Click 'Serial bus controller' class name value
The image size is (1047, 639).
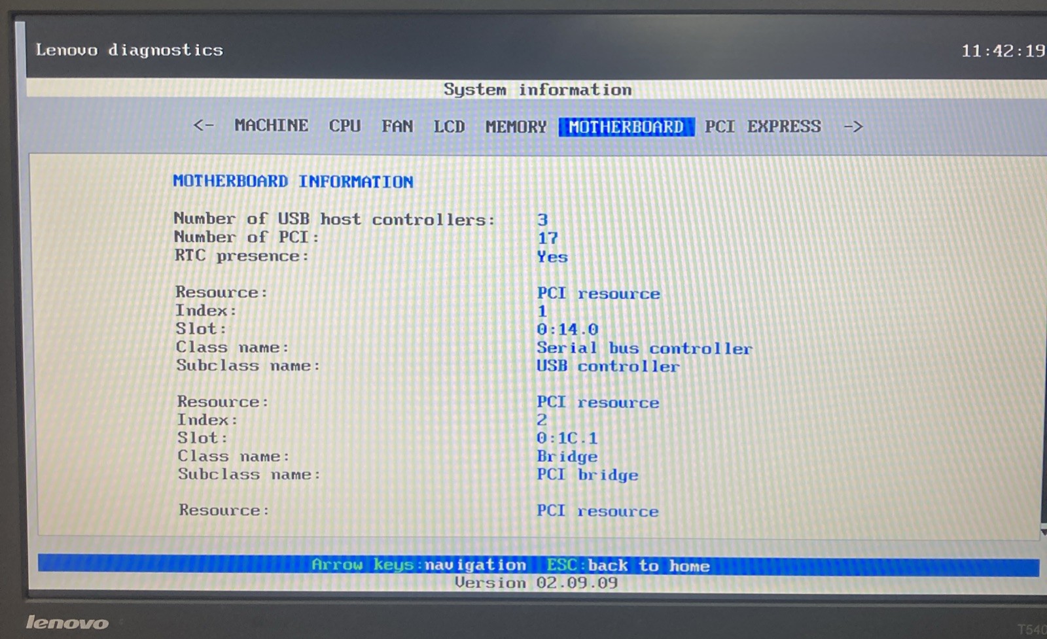pos(645,348)
